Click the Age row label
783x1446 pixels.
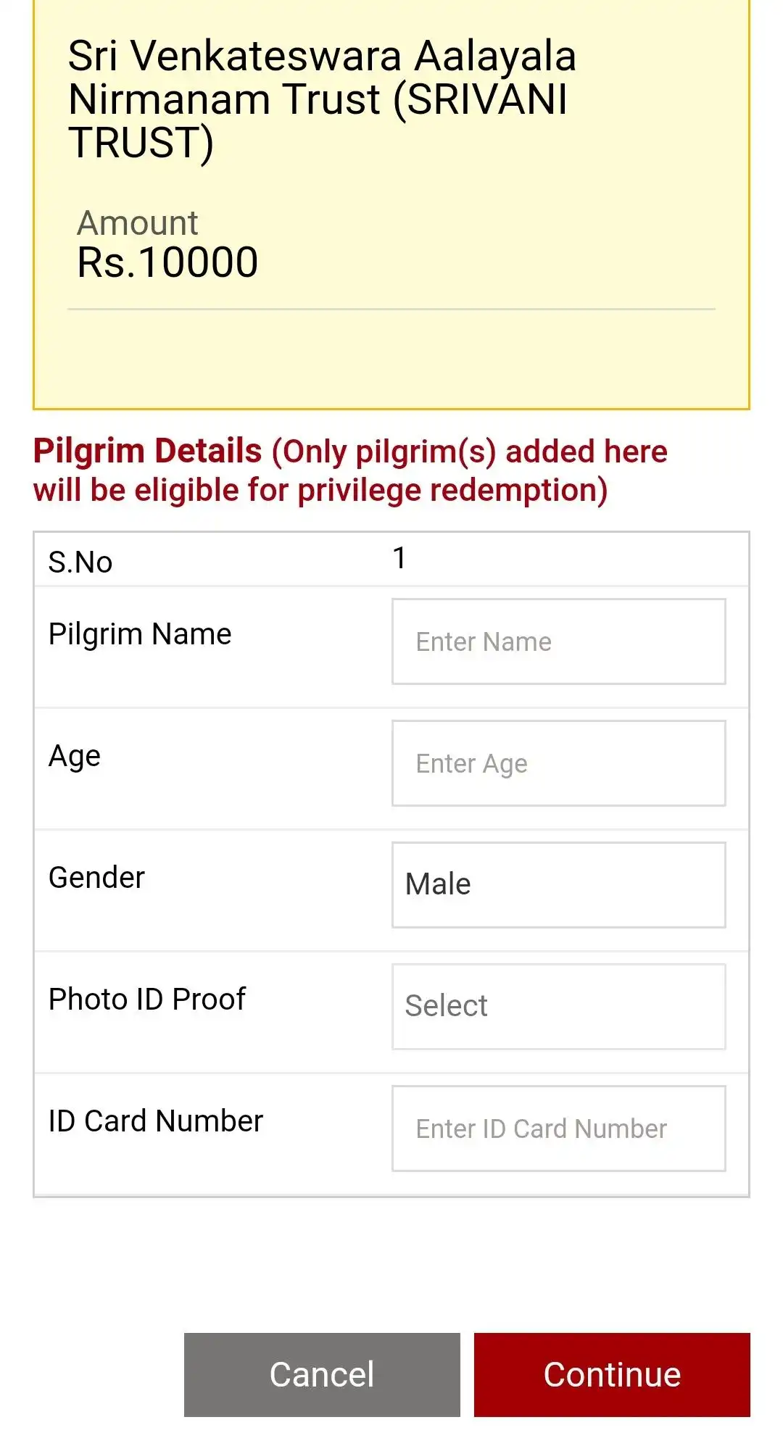point(75,756)
